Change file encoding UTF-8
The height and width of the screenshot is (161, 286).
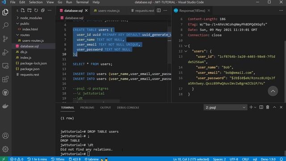(x=234, y=159)
